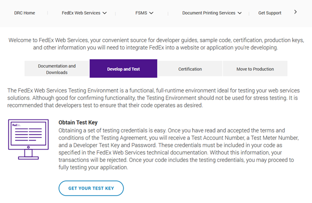Switch to Documentation and Downloads tab
312x203 pixels.
[57, 68]
